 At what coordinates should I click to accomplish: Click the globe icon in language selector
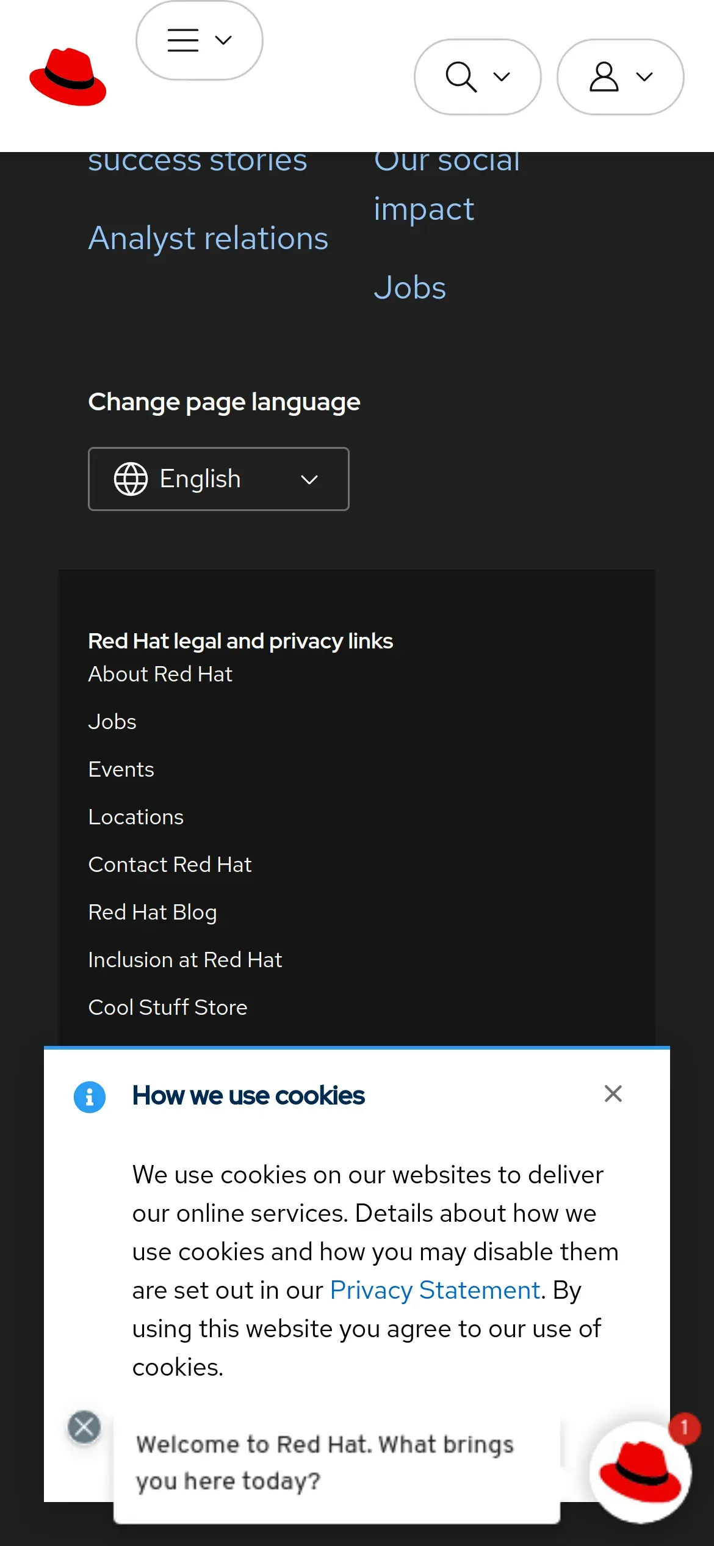click(x=131, y=479)
